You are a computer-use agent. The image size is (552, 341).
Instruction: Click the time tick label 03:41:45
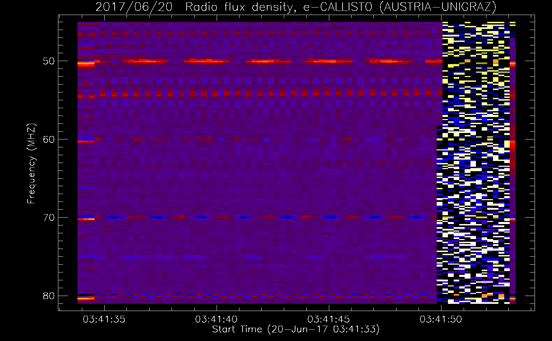(329, 319)
